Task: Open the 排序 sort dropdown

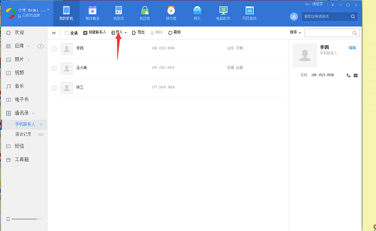Action: (295, 33)
